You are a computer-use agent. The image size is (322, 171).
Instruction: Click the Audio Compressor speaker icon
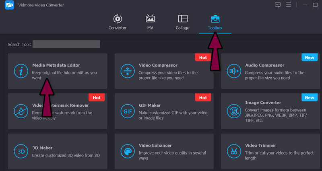pos(233,71)
